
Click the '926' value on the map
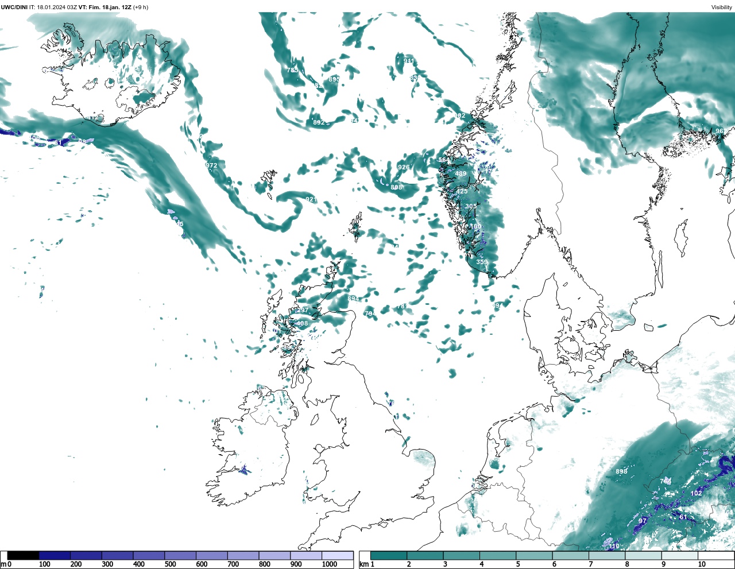click(404, 168)
